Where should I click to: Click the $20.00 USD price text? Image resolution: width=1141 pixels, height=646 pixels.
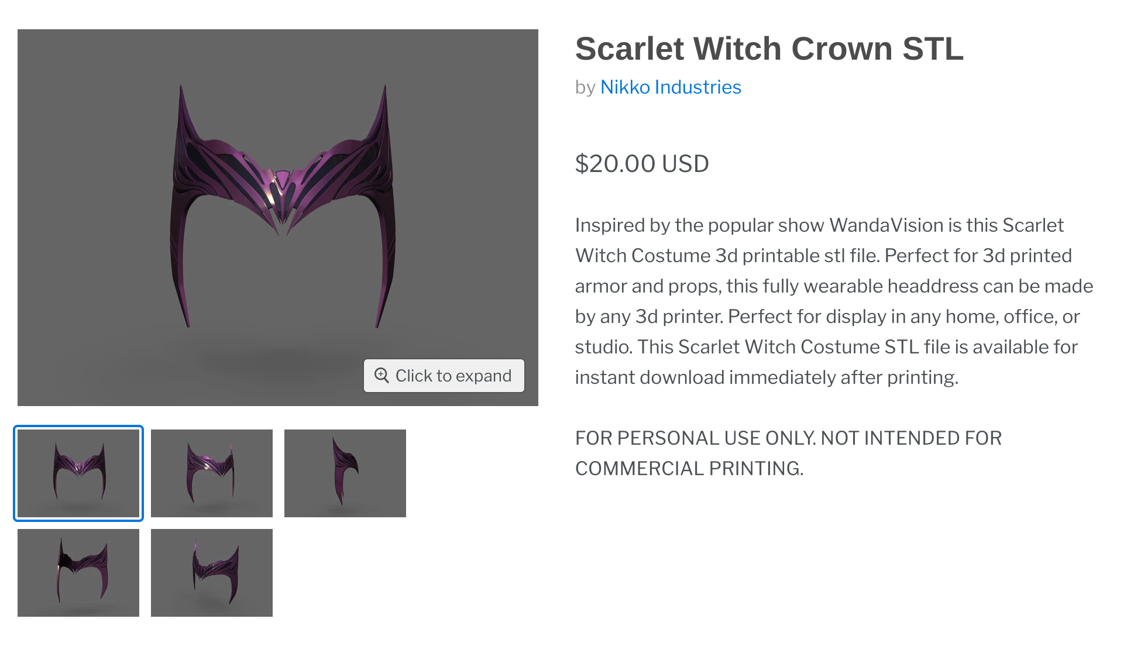tap(642, 164)
